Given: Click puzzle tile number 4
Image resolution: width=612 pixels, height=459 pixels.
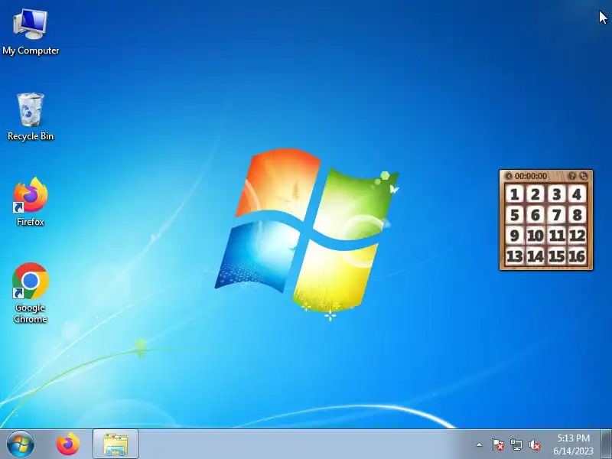Looking at the screenshot, I should (577, 194).
